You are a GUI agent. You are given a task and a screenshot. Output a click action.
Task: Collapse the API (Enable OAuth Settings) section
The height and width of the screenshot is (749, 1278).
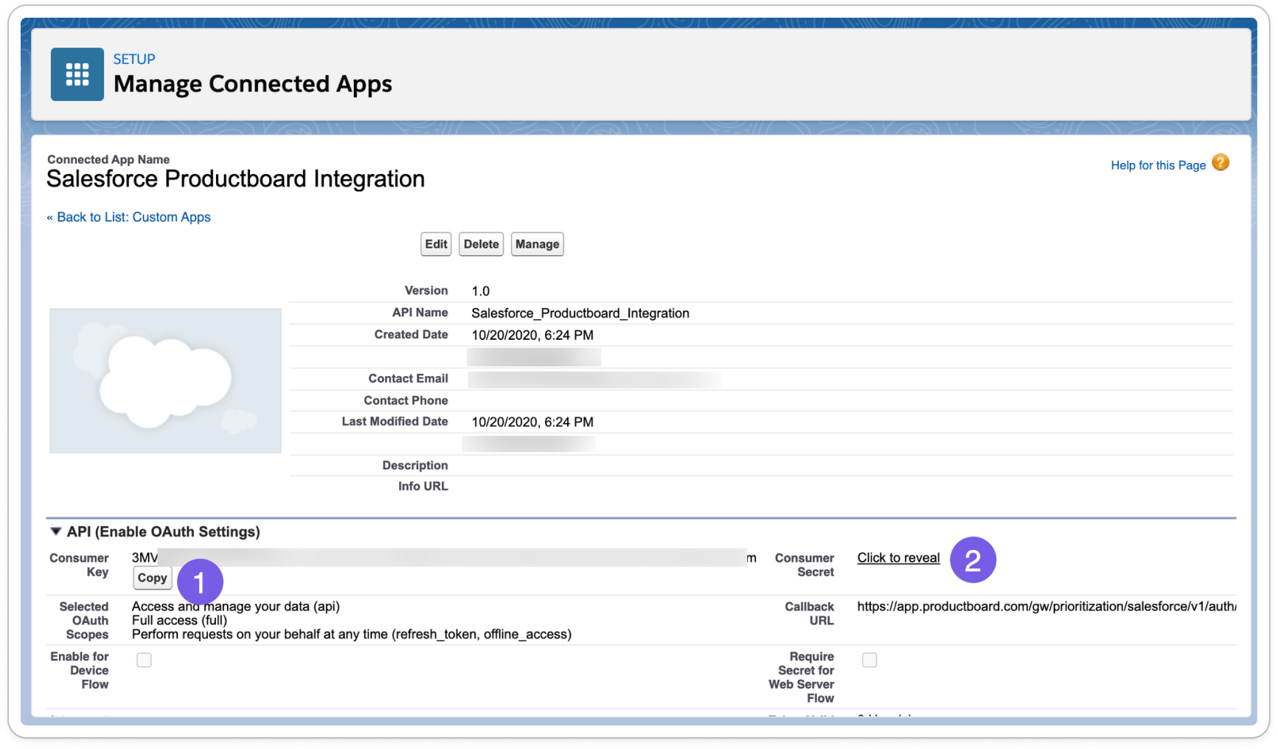55,532
